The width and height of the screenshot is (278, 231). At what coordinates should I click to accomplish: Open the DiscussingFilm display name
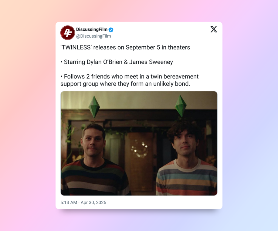(x=92, y=29)
